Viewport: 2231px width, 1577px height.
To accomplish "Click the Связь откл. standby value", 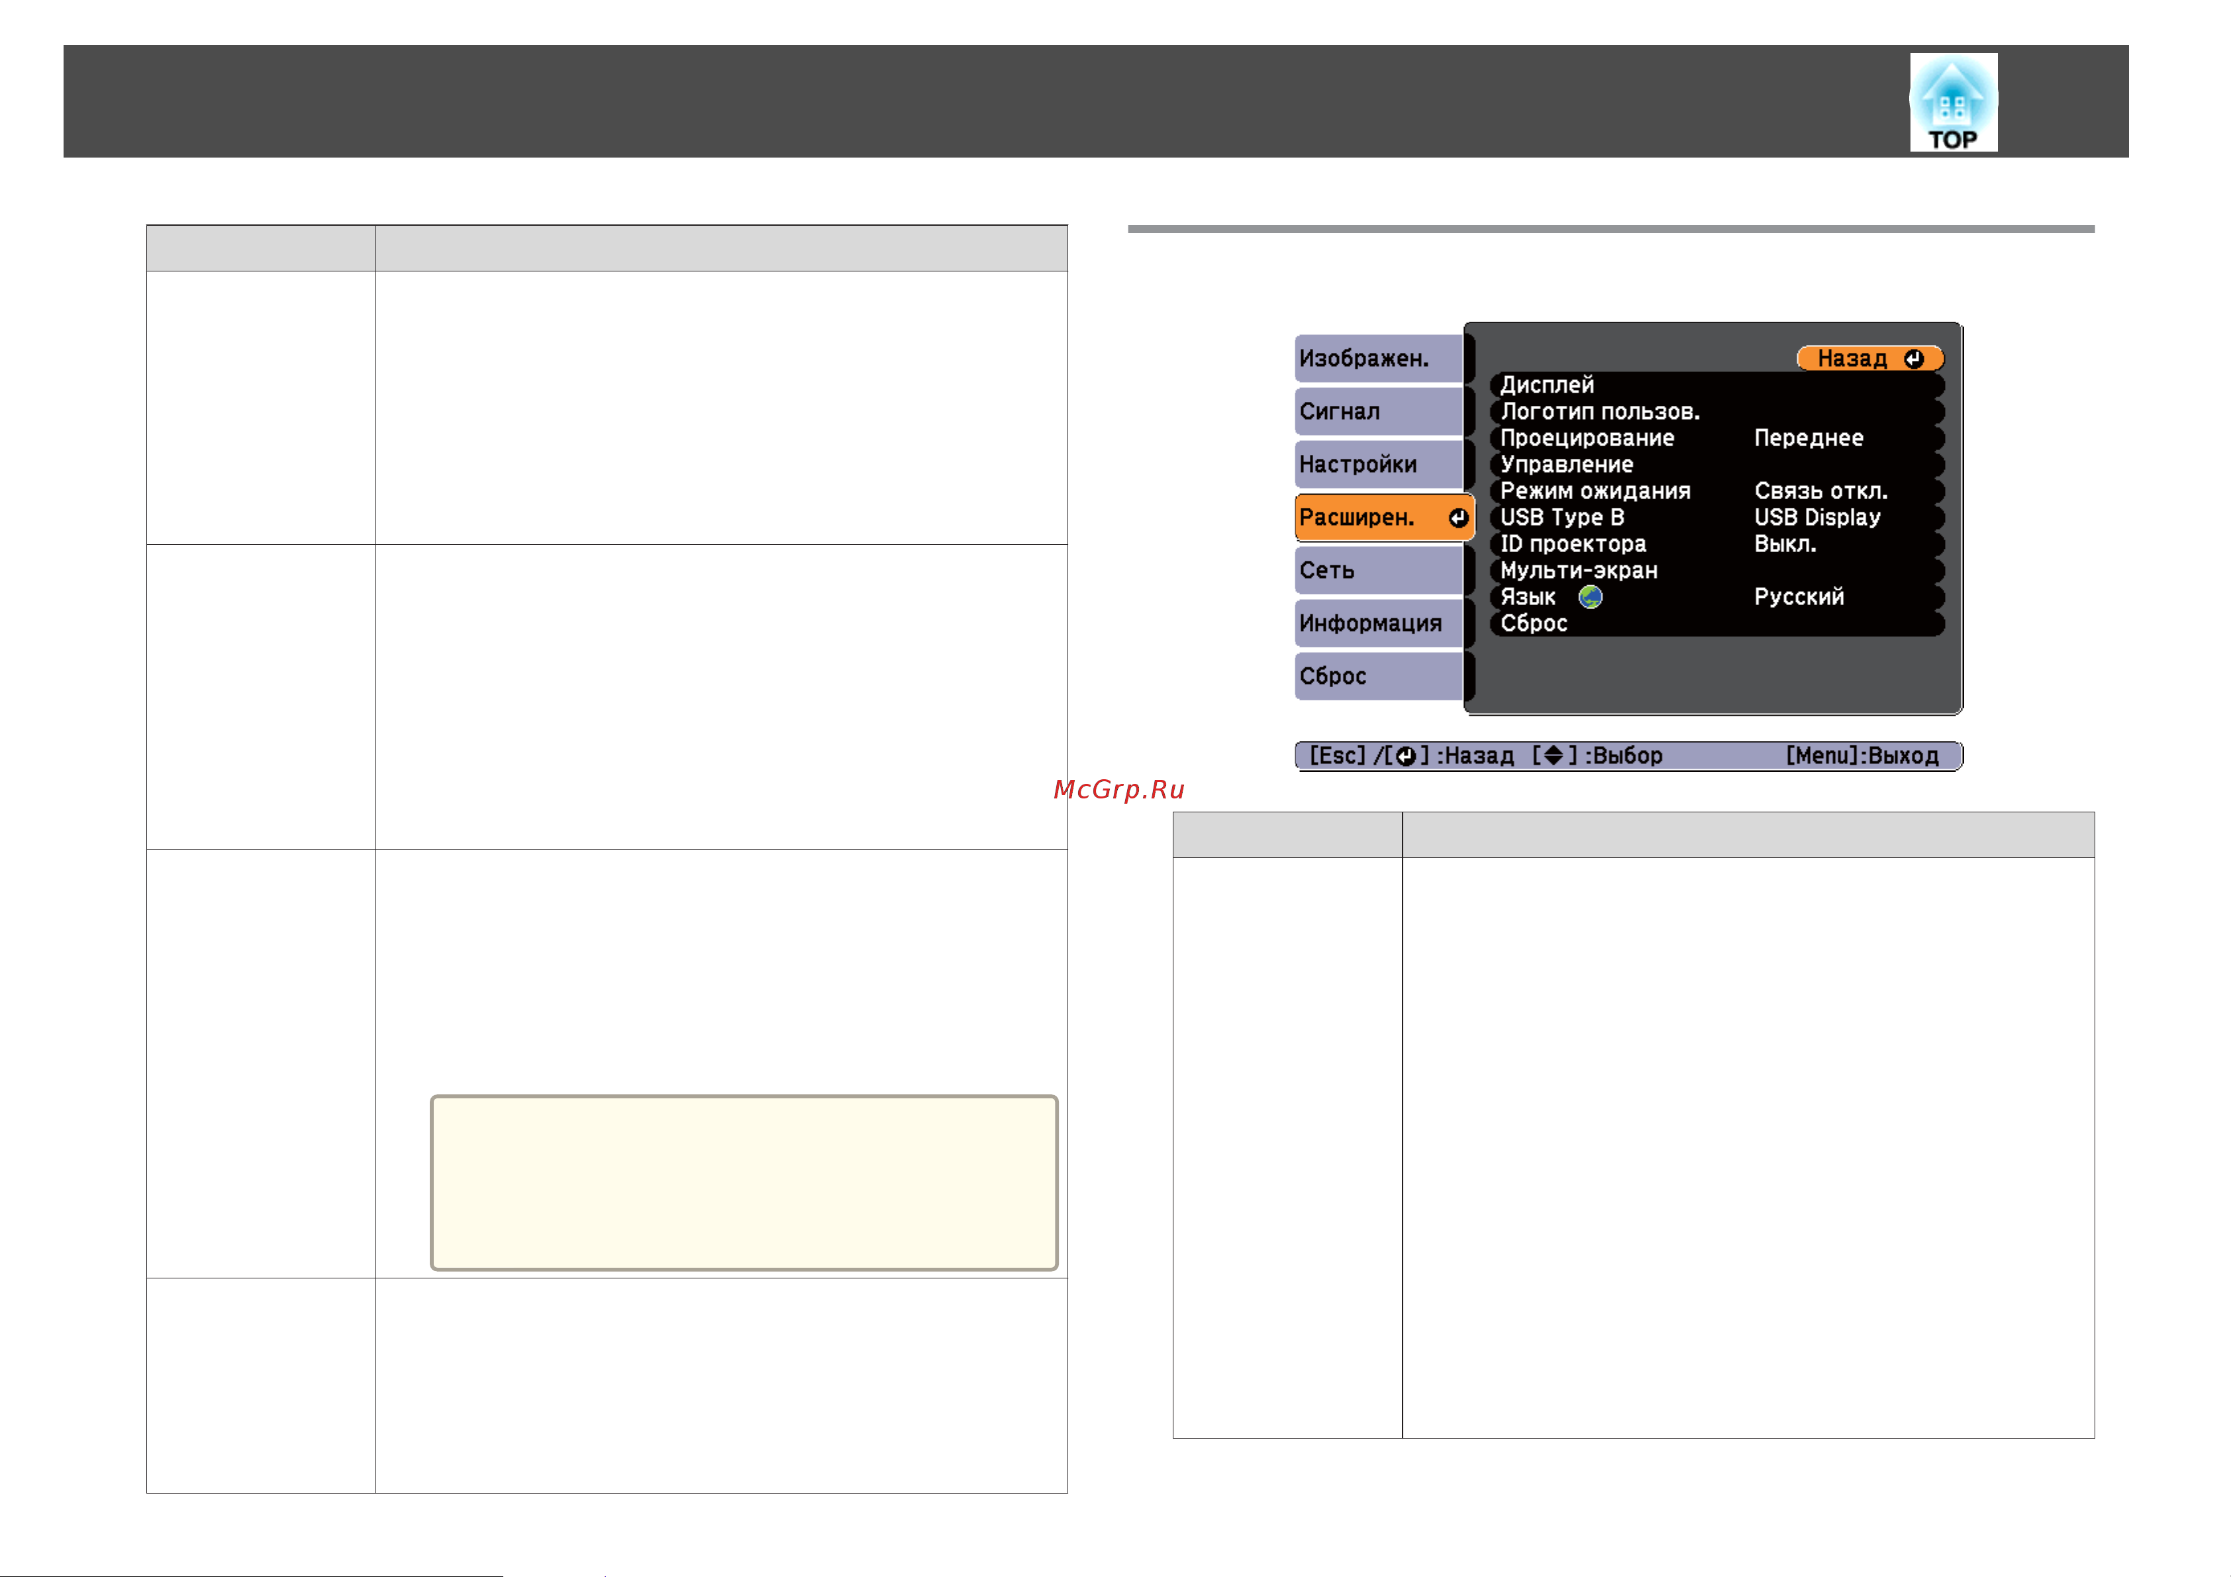I will tap(1821, 491).
